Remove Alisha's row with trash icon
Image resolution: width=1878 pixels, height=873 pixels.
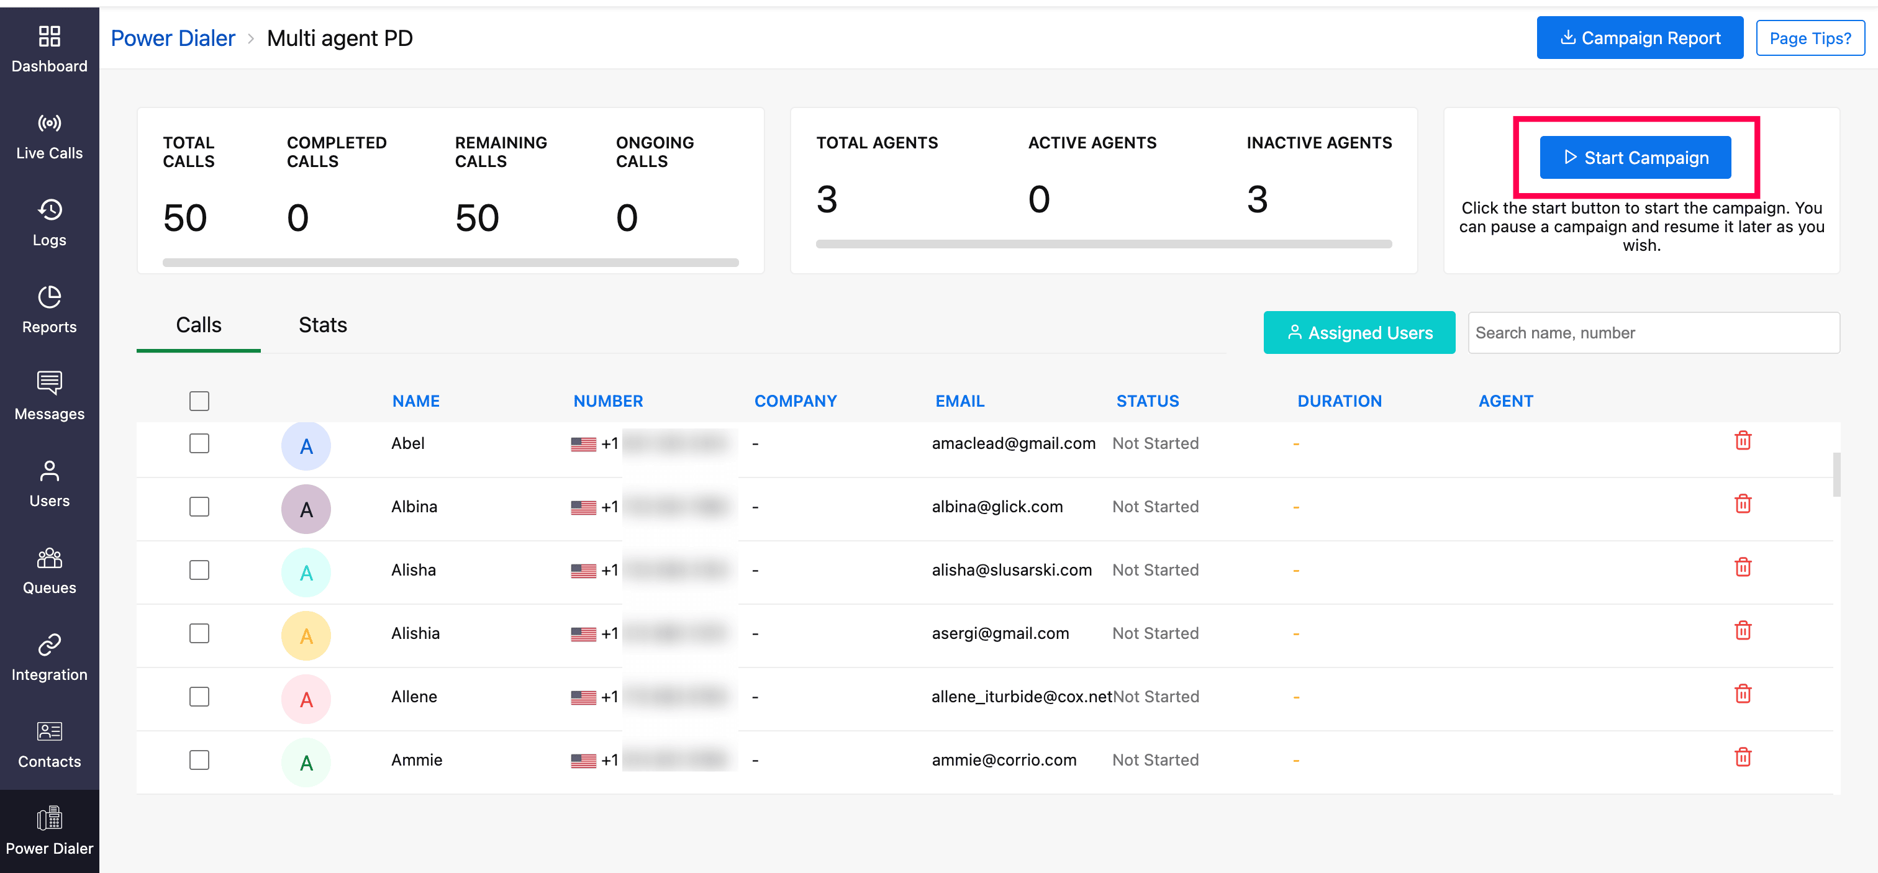(x=1743, y=567)
